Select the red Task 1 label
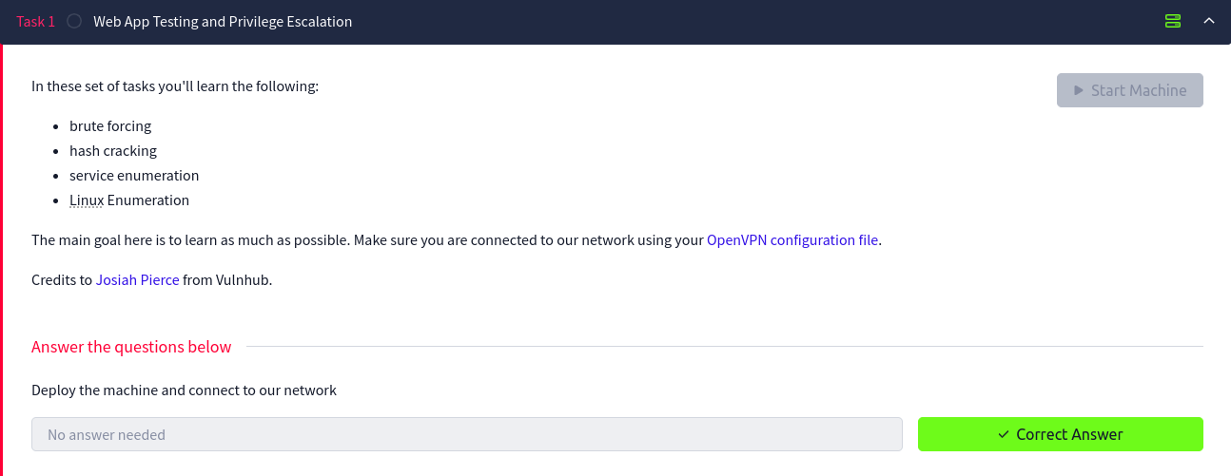Viewport: 1231px width, 476px height. pos(36,21)
